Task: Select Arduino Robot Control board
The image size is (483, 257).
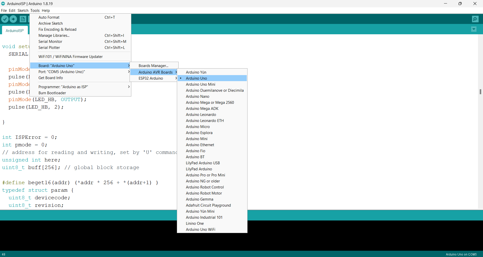Action: (x=212, y=187)
